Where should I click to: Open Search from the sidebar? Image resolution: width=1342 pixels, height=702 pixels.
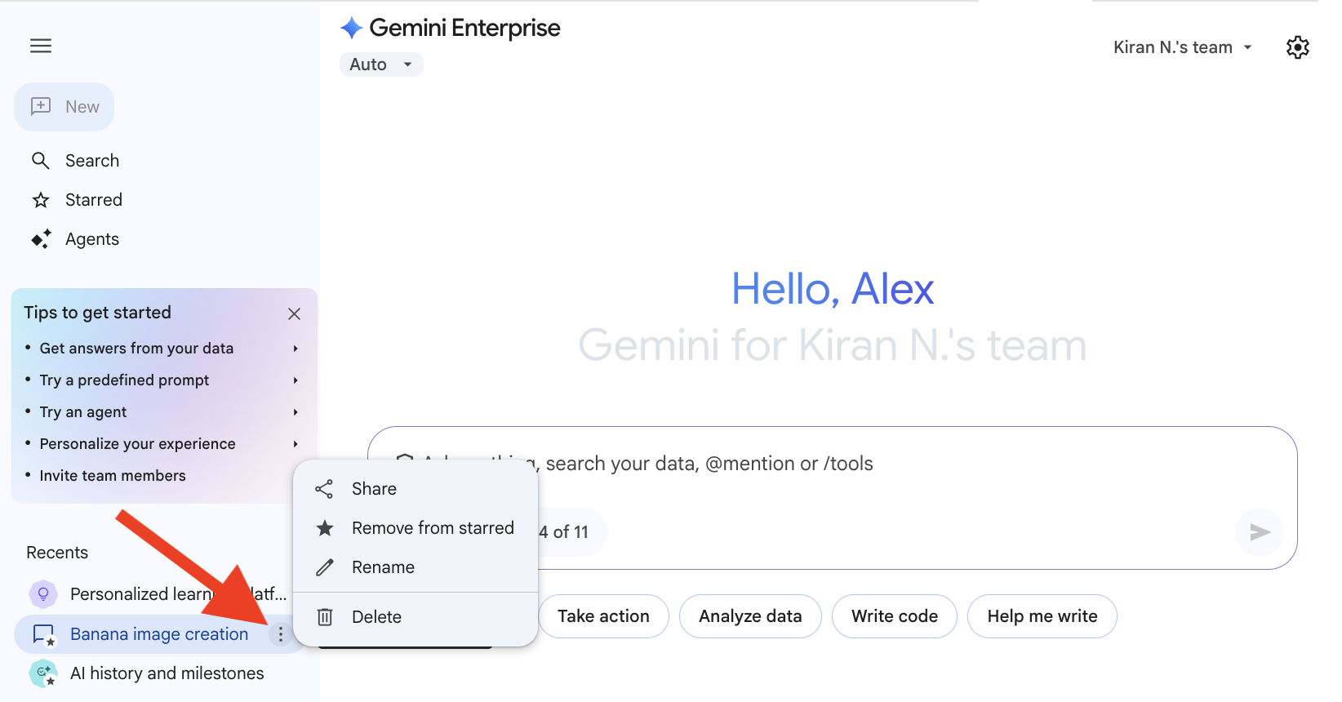click(91, 161)
